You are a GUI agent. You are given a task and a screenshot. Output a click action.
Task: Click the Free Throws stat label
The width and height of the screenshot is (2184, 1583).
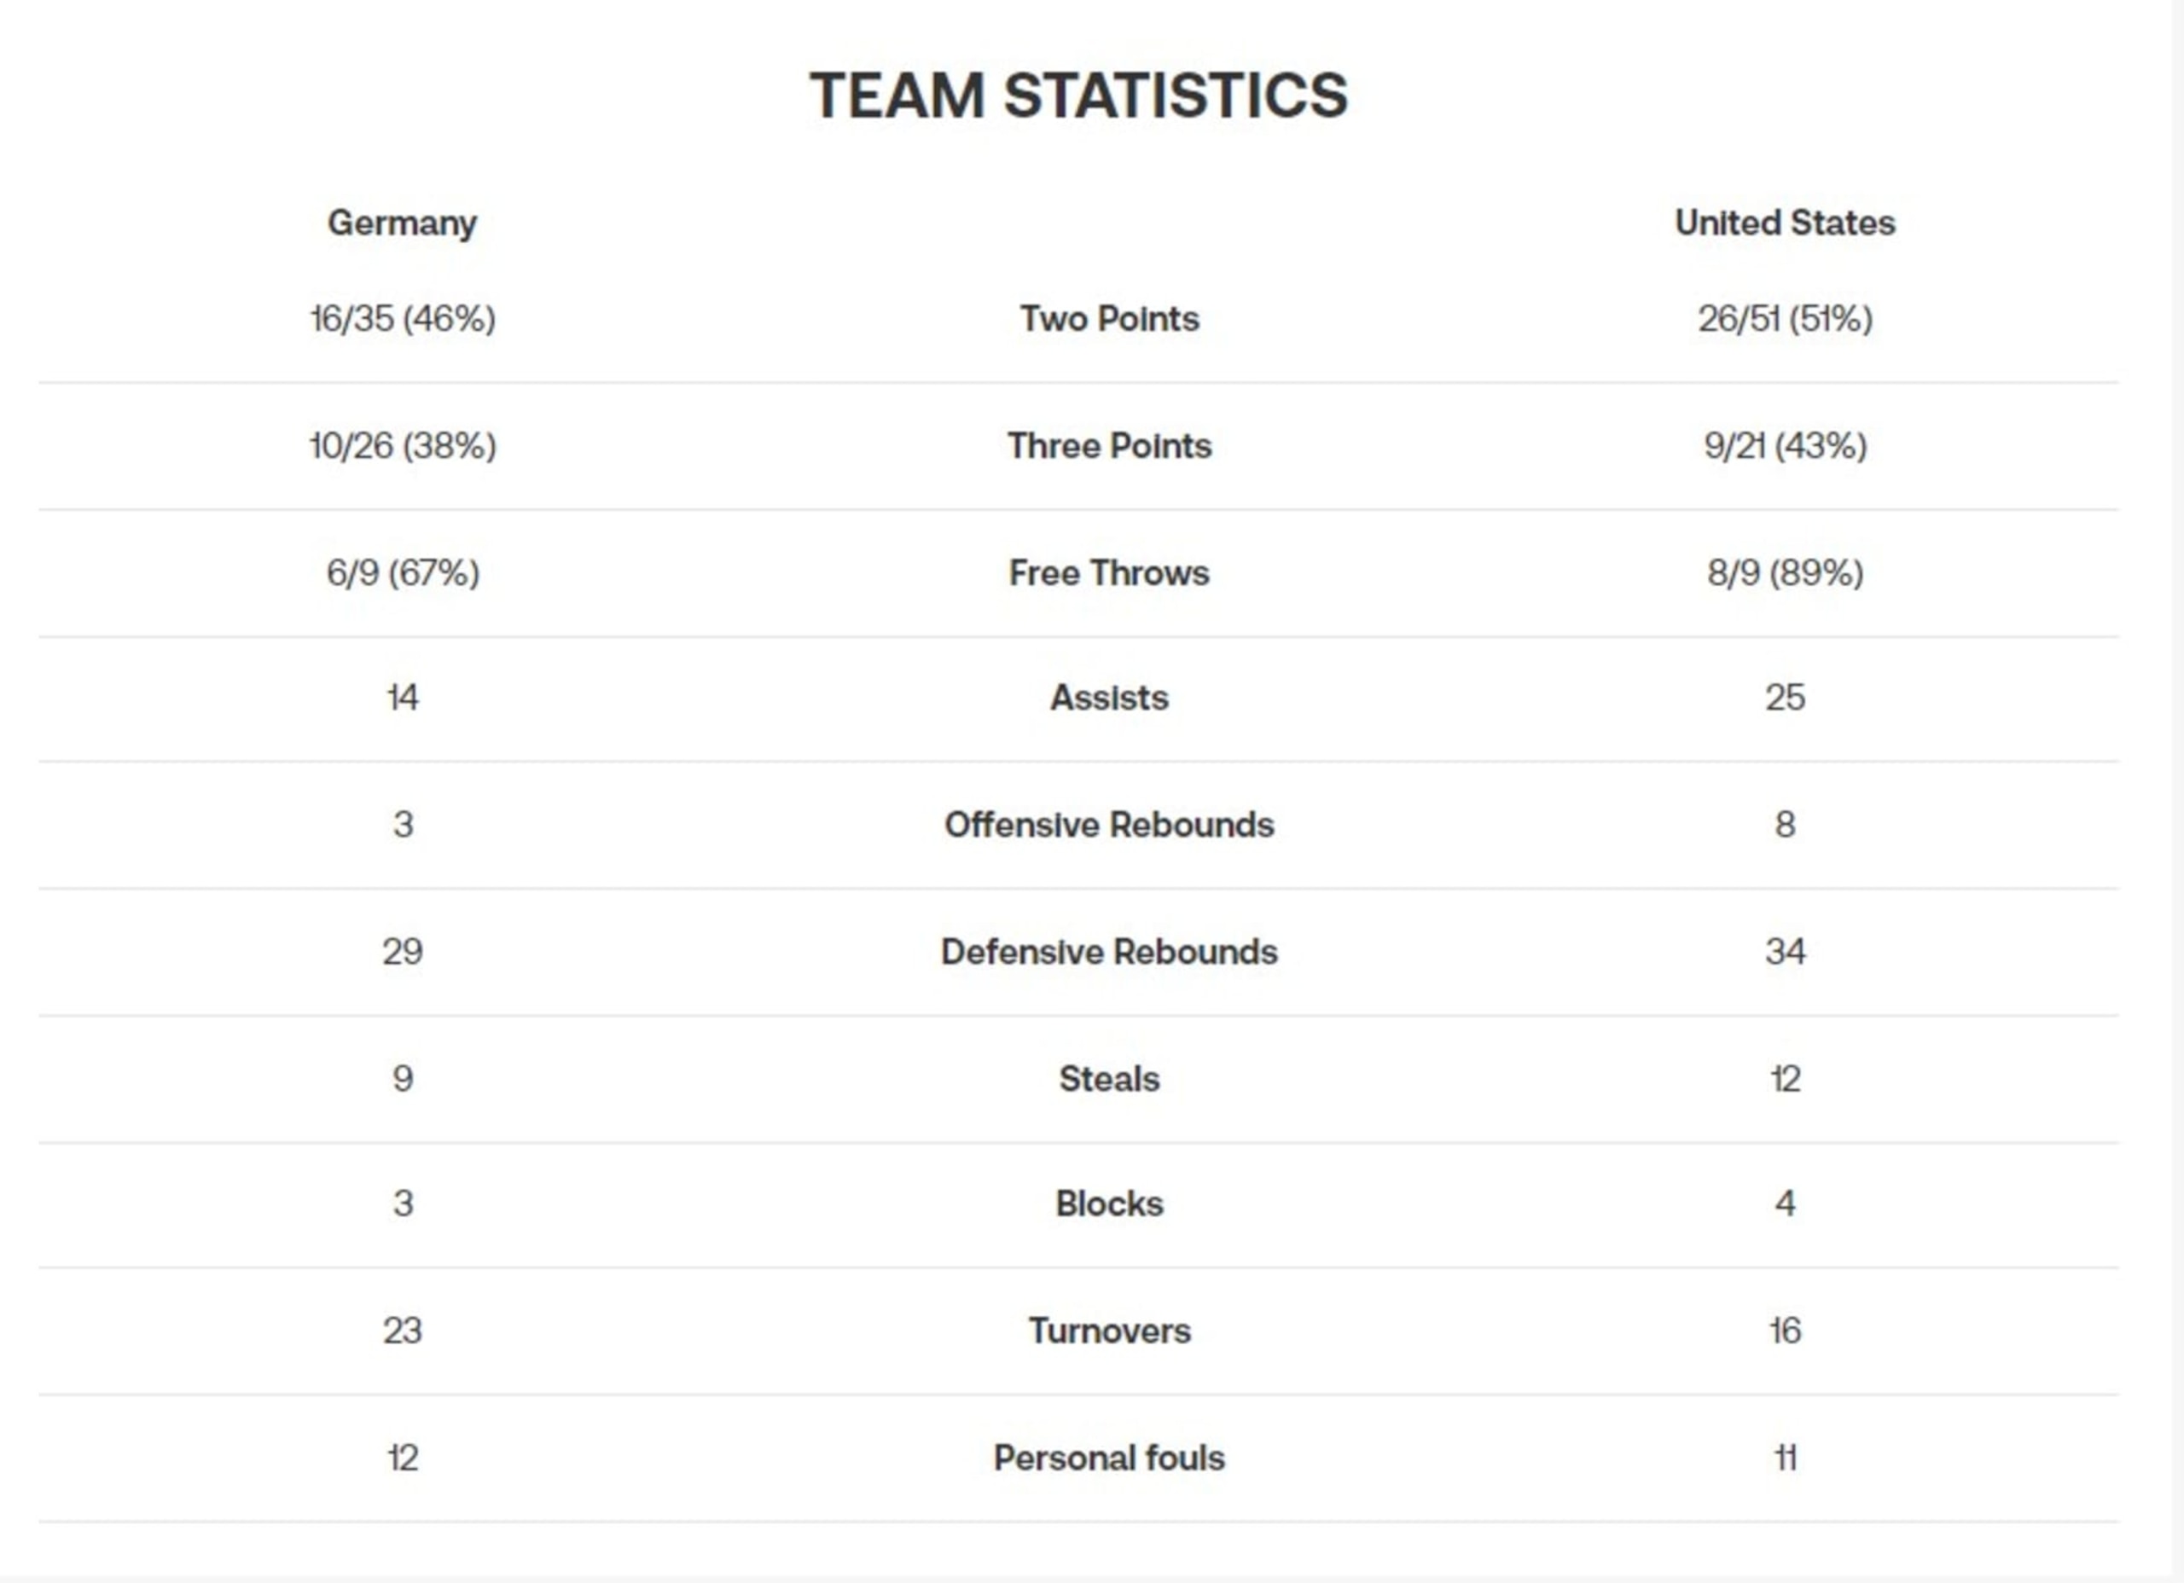pos(1109,573)
